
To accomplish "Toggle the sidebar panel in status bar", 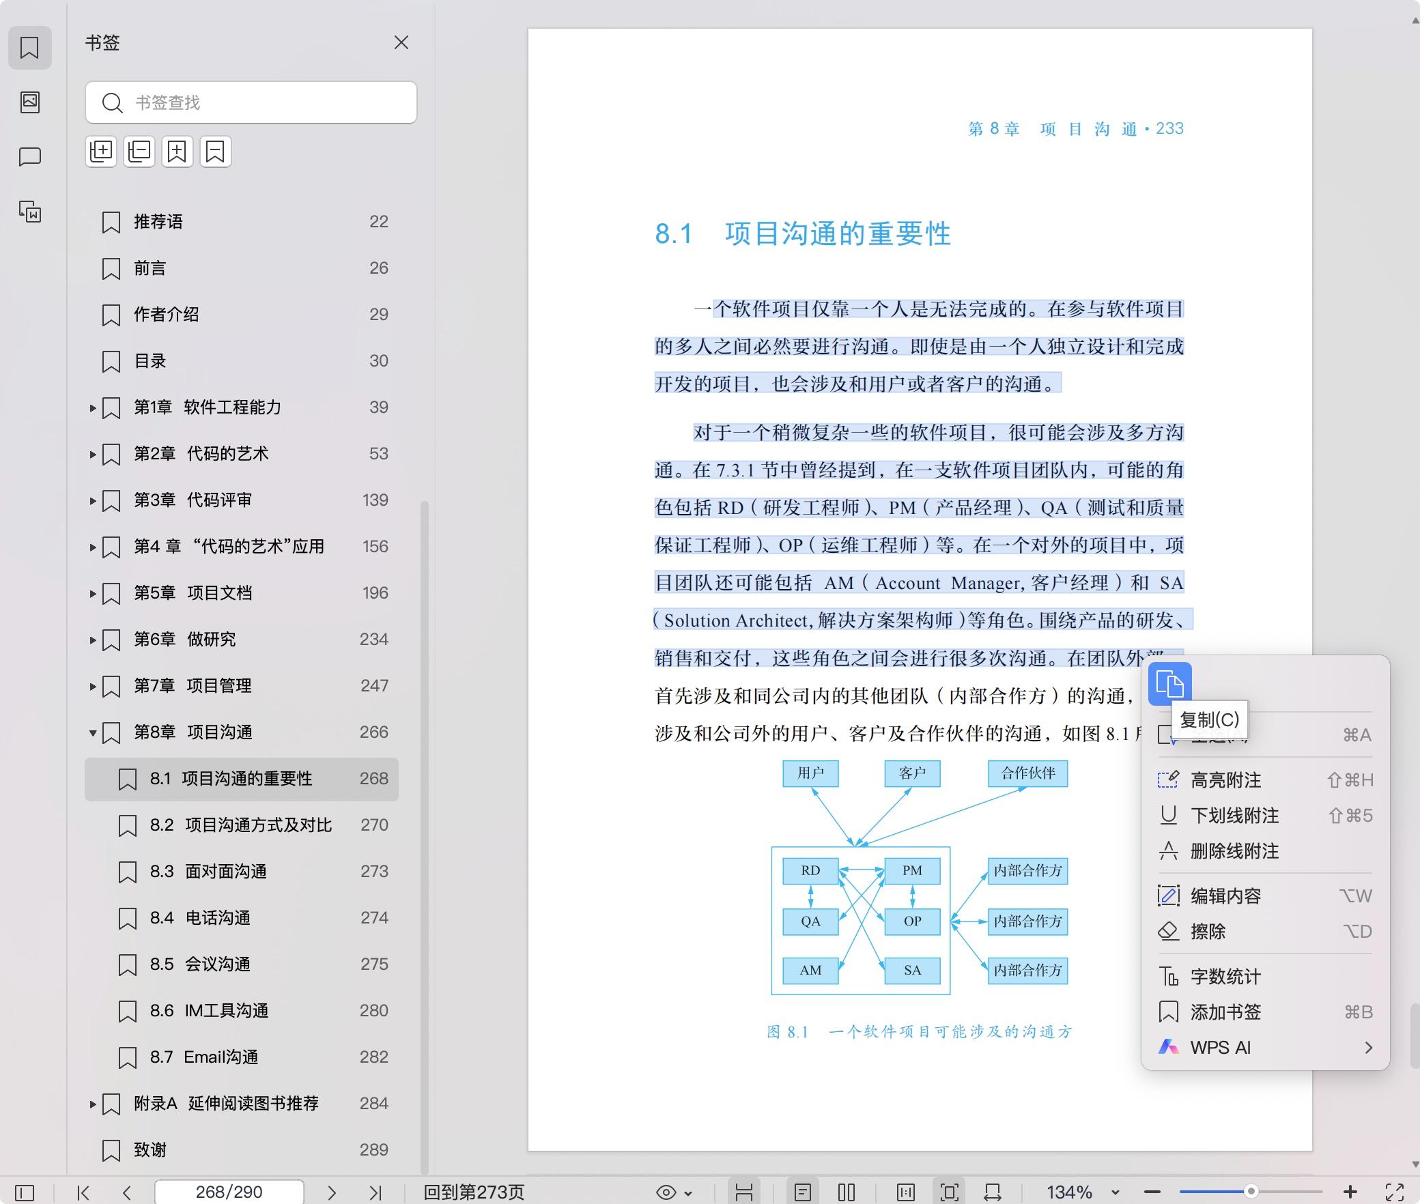I will tap(25, 1192).
